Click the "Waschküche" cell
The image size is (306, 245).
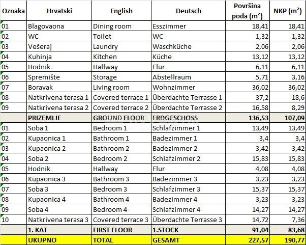point(172,46)
